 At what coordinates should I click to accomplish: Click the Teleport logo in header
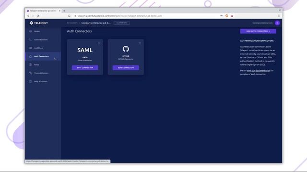pos(38,23)
